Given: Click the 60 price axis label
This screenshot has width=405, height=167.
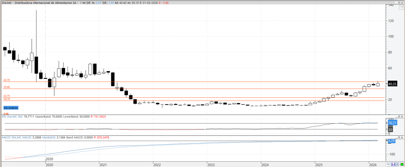Looking at the screenshot, I should 390,68.
